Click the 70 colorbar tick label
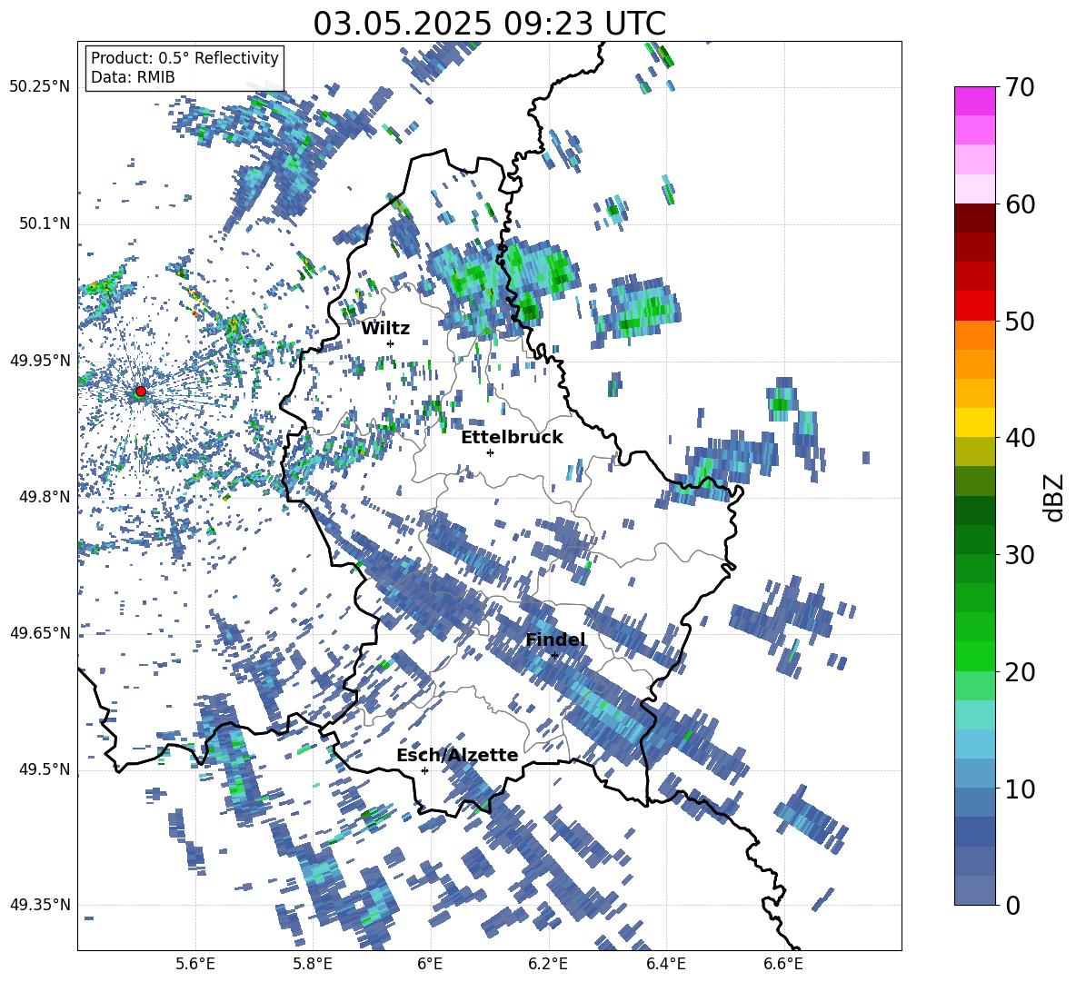 [x=1020, y=87]
